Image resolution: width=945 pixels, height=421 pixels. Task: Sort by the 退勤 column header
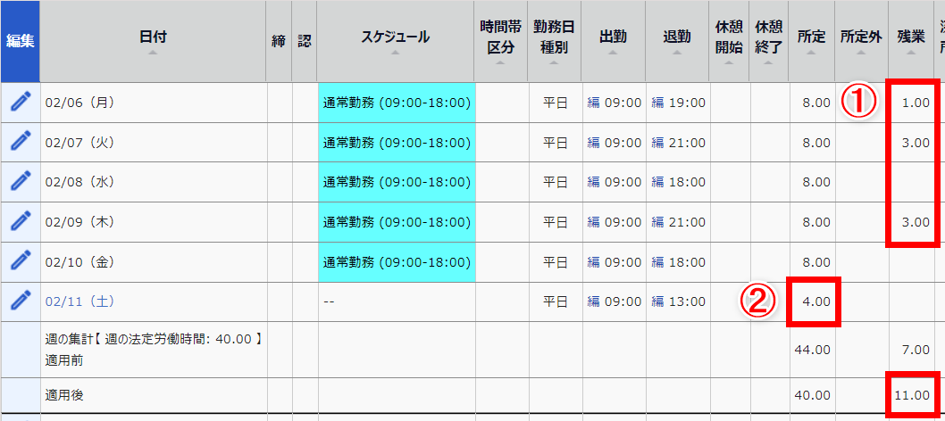click(x=677, y=37)
